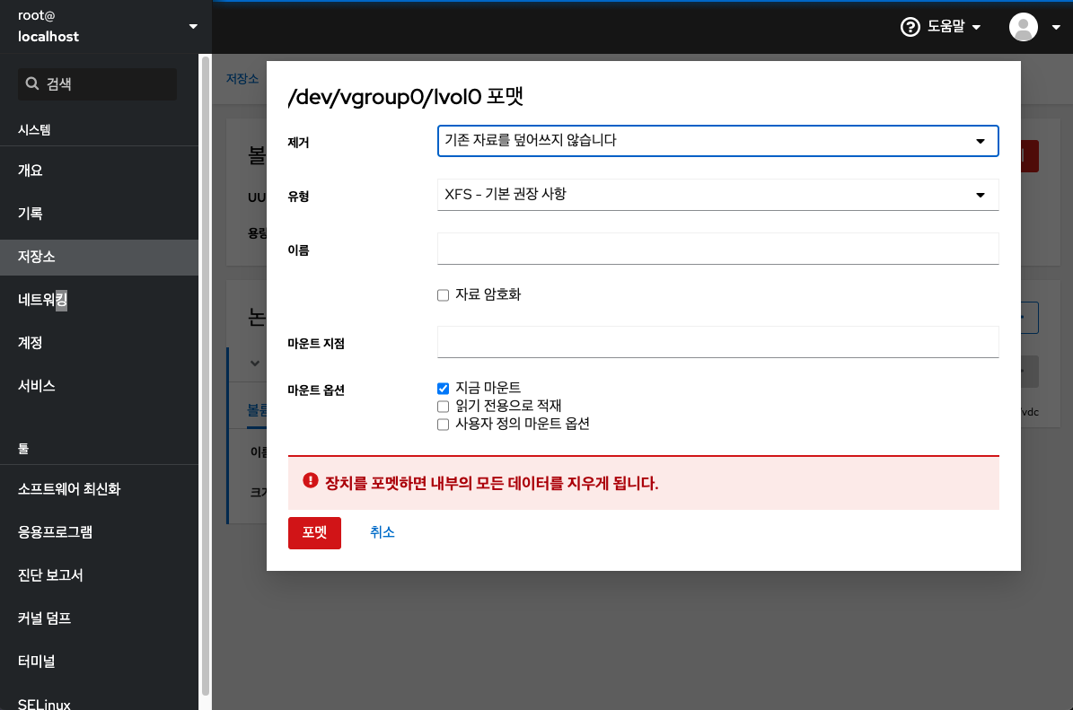Open 개요 in the sidebar

[100, 171]
